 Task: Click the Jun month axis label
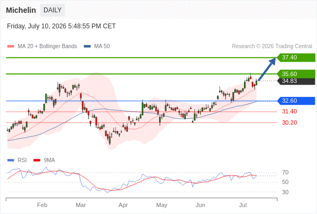point(200,205)
